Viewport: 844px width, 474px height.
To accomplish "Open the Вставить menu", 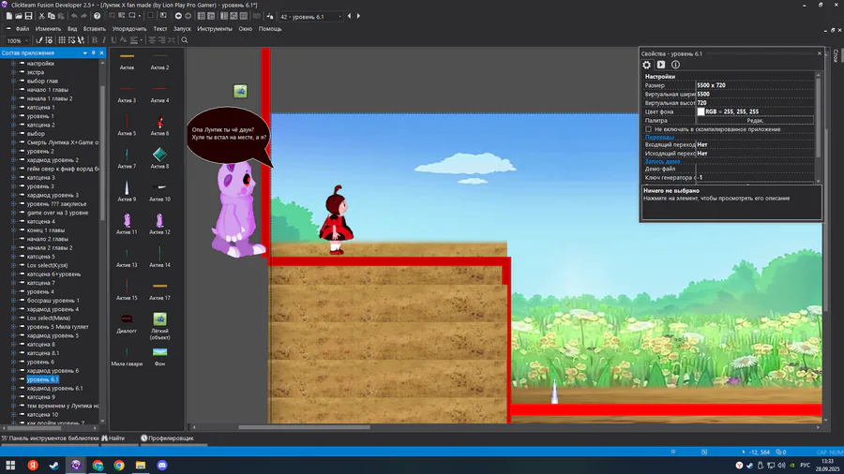I will click(x=94, y=29).
